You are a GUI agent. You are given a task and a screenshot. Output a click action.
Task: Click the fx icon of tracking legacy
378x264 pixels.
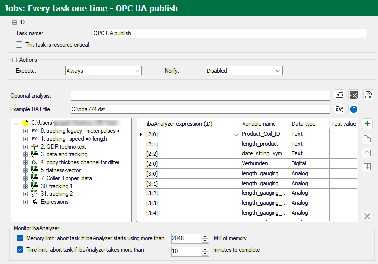(x=34, y=131)
